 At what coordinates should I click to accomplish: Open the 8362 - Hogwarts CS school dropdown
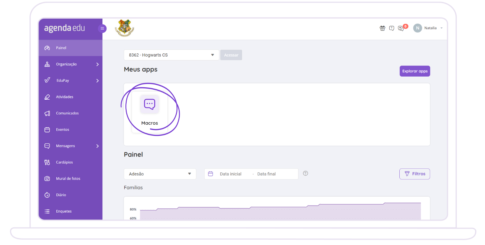point(172,55)
